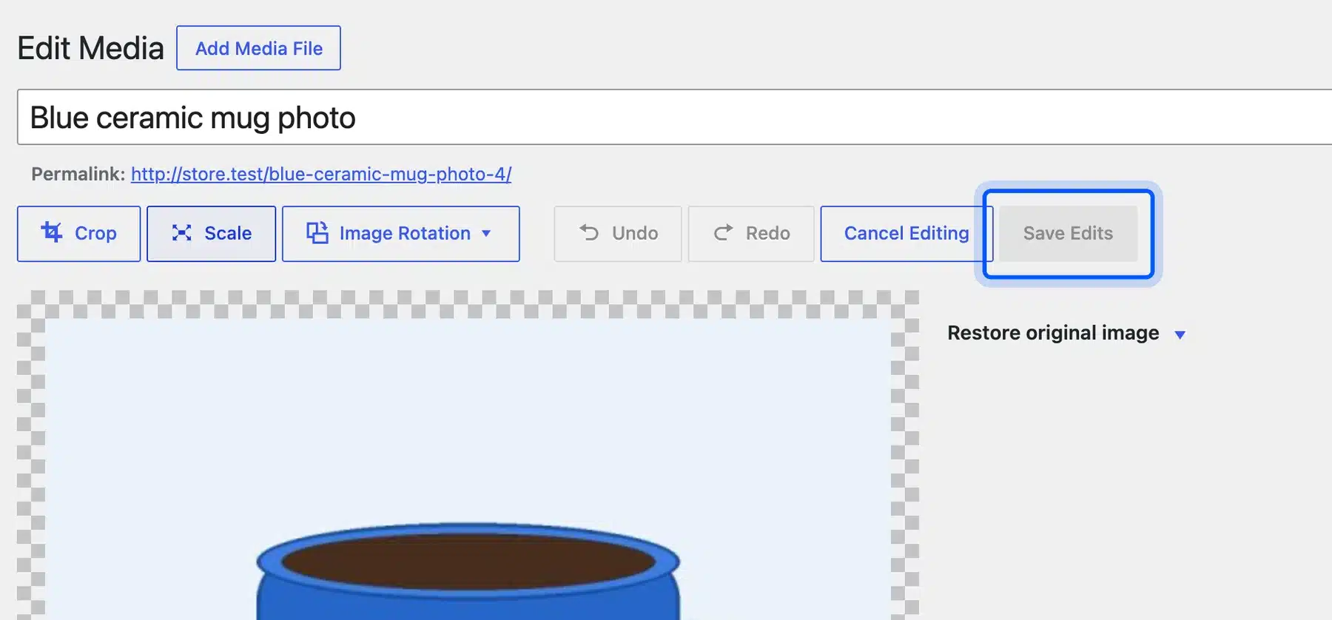
Task: Open the blue-ceramic-mug-photo-4 permalink
Action: point(321,174)
